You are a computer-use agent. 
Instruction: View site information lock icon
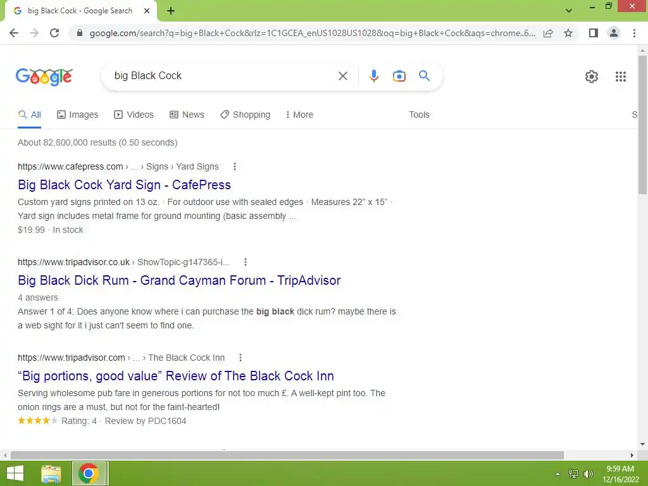(x=80, y=33)
